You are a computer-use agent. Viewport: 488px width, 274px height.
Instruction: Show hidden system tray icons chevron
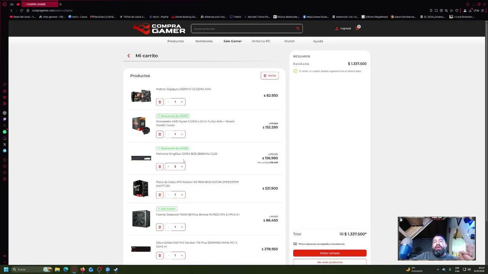[438, 269]
